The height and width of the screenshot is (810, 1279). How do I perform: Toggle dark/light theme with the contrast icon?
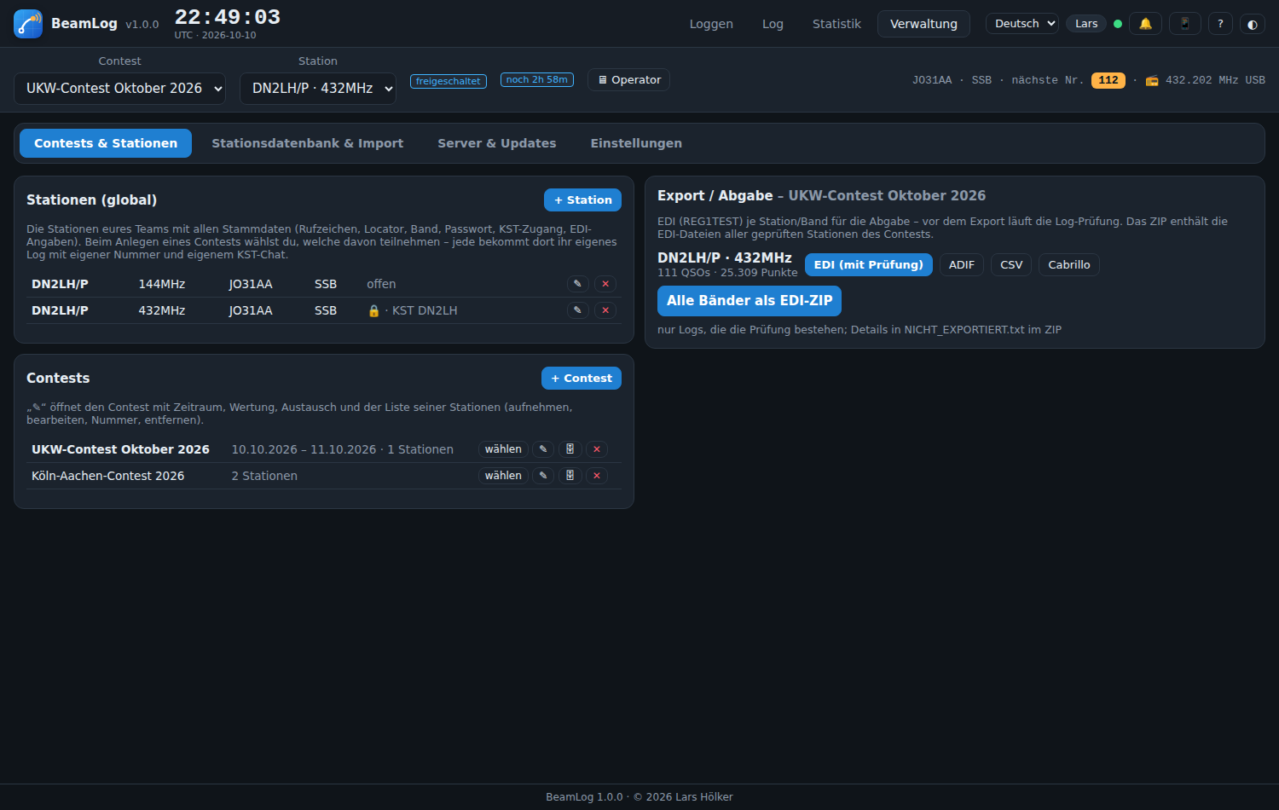coord(1253,24)
